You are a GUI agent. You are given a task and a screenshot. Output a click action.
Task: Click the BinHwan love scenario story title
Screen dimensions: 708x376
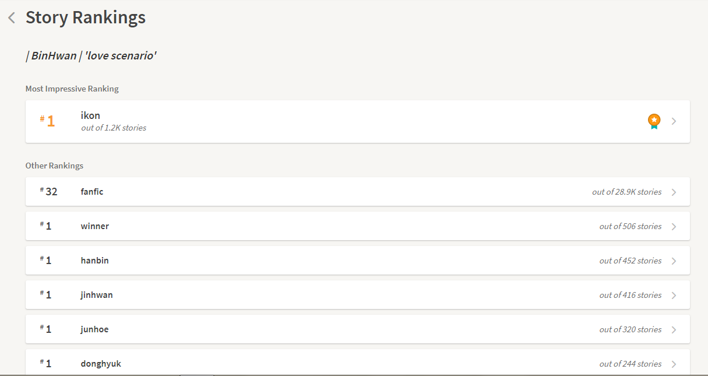point(91,56)
